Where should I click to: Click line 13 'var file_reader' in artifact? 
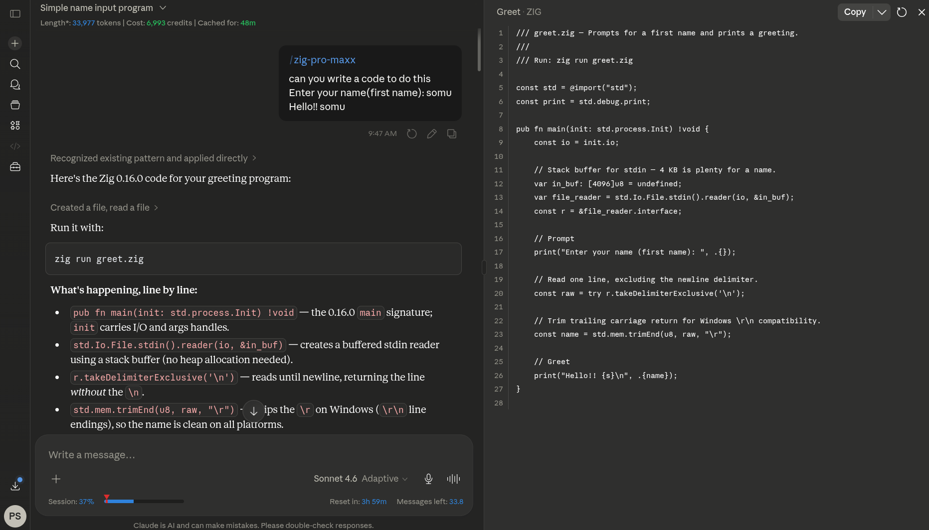664,197
